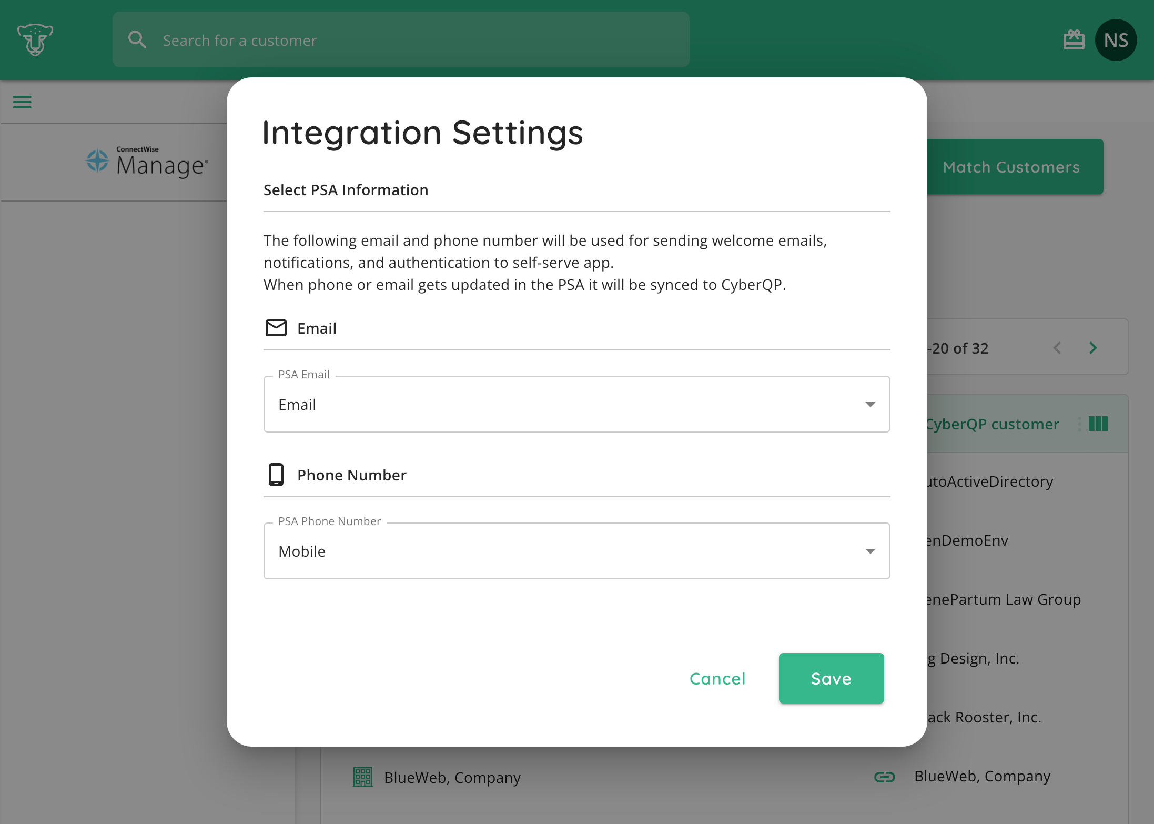Go to previous page of customers
The image size is (1154, 824).
[x=1057, y=348]
